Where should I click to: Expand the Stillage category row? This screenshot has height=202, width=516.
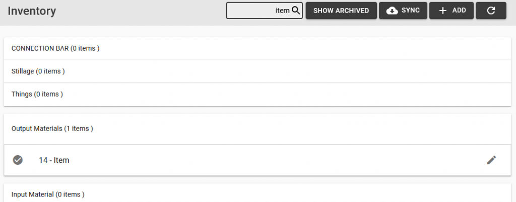click(x=257, y=71)
